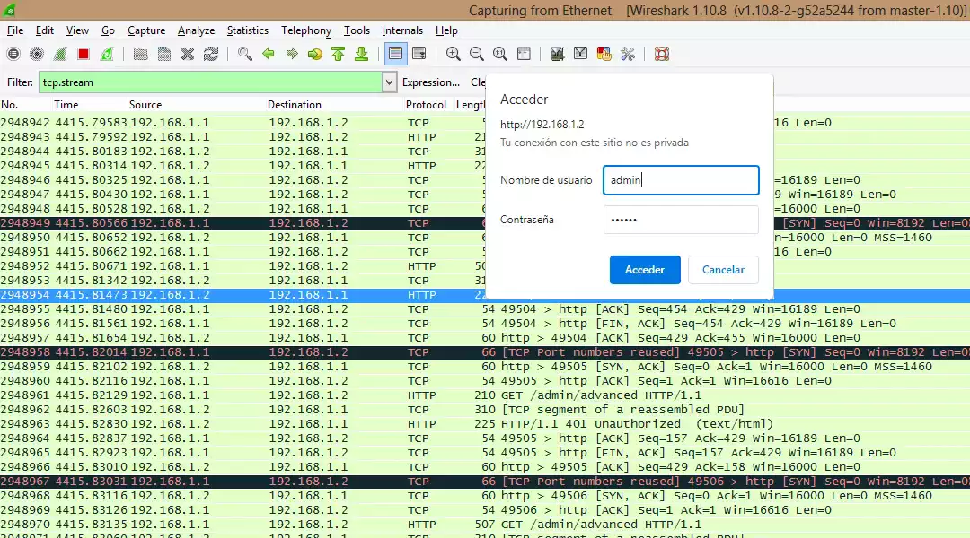The height and width of the screenshot is (538, 970).
Task: Open capture filters editor icon
Action: coord(557,55)
